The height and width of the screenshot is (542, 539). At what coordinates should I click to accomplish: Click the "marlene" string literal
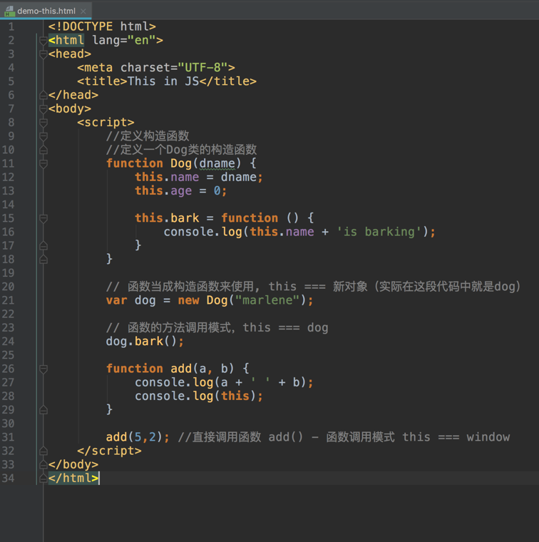coord(267,300)
